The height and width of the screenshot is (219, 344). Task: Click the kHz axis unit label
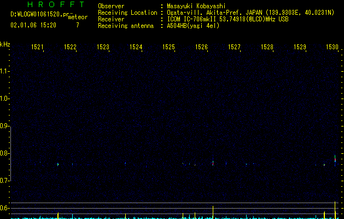(x=5, y=44)
